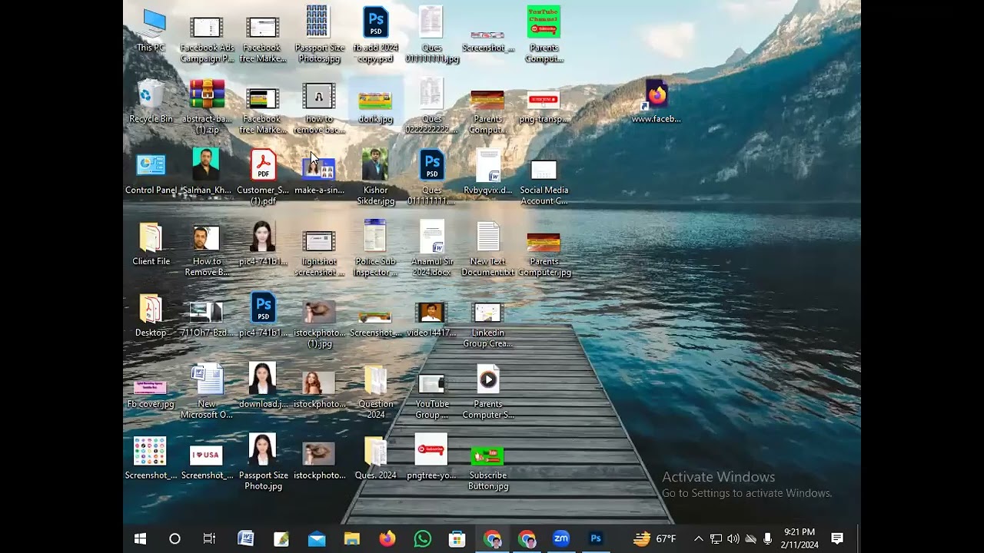
Task: Open This PC desktop icon
Action: [x=151, y=31]
